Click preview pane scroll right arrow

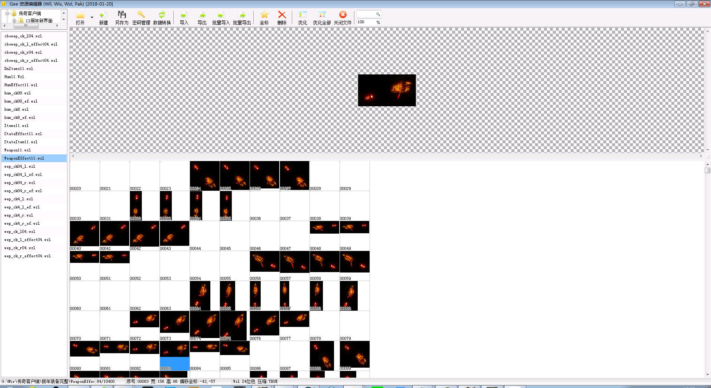[701, 156]
